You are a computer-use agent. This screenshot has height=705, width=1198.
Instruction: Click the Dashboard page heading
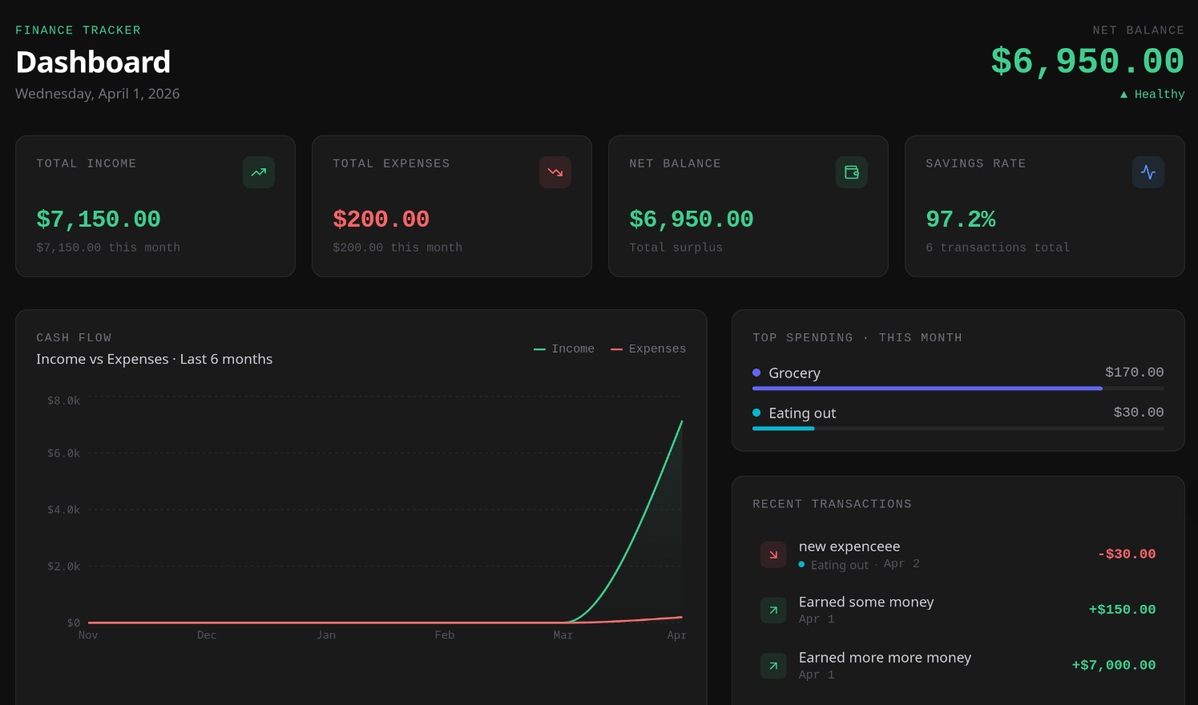tap(93, 62)
